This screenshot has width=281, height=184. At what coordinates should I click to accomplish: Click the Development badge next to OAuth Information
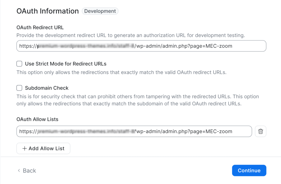(100, 11)
